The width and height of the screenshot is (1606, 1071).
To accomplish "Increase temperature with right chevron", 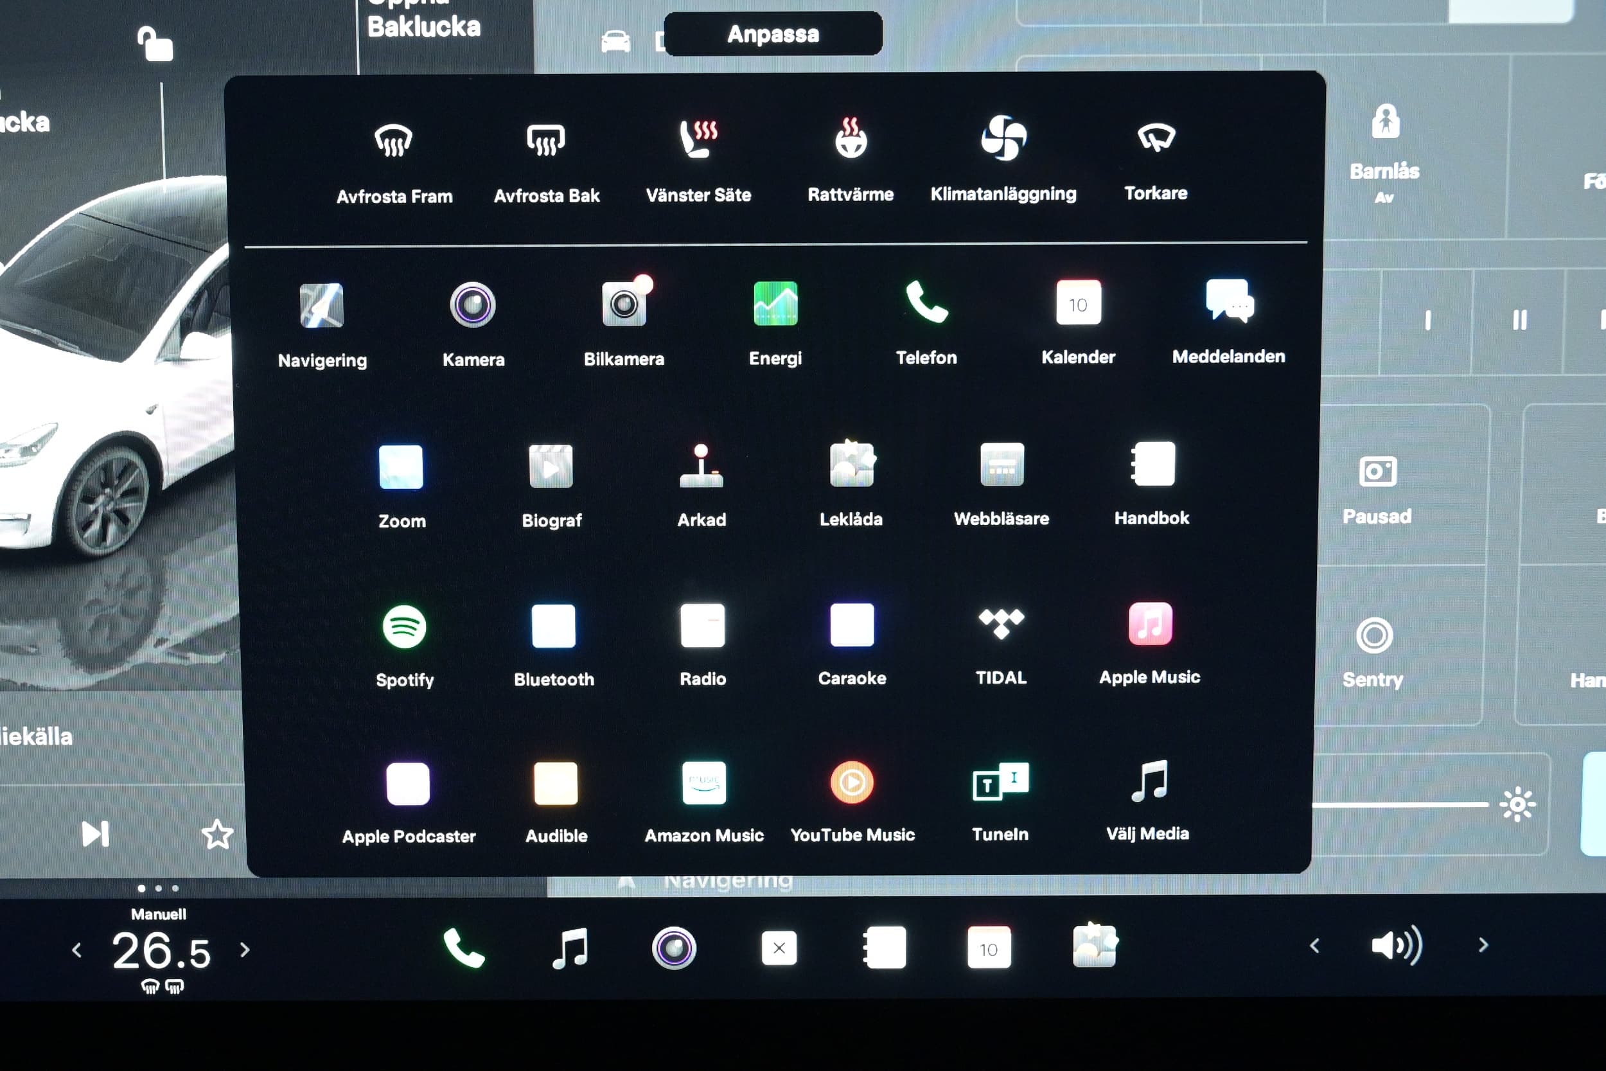I will pos(245,950).
